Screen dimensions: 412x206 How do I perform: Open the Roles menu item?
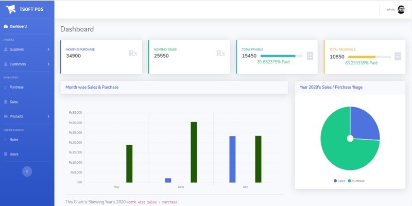(x=14, y=140)
